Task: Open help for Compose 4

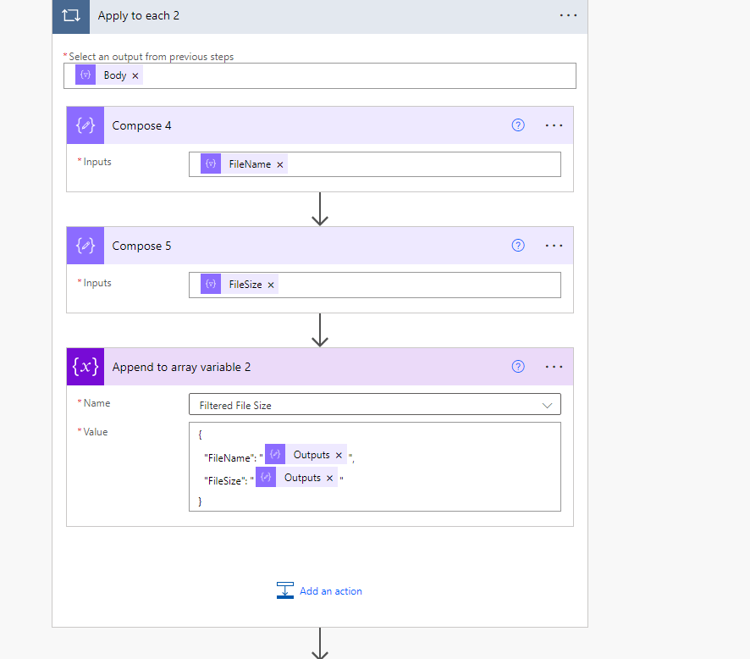Action: tap(518, 125)
